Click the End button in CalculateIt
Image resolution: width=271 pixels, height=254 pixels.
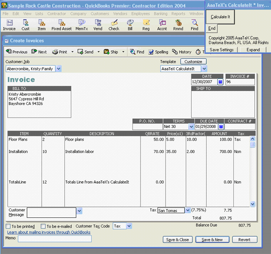[x=212, y=28]
